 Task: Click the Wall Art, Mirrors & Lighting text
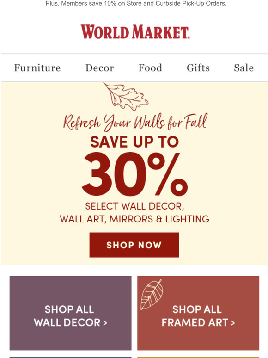coord(134,219)
